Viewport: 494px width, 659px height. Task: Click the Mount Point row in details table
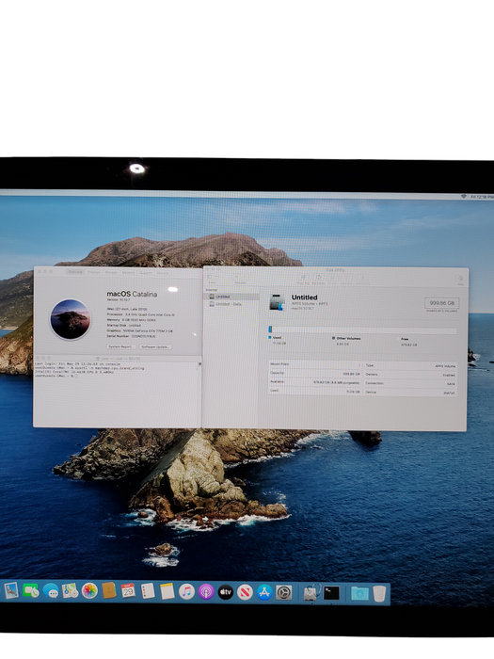click(x=315, y=364)
